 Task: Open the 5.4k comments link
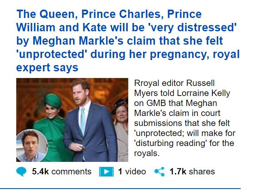(x=62, y=171)
